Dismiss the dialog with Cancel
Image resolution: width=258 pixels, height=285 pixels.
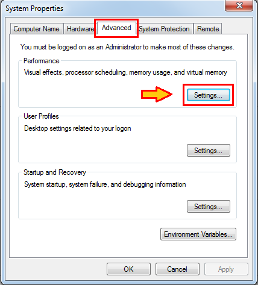(x=177, y=269)
